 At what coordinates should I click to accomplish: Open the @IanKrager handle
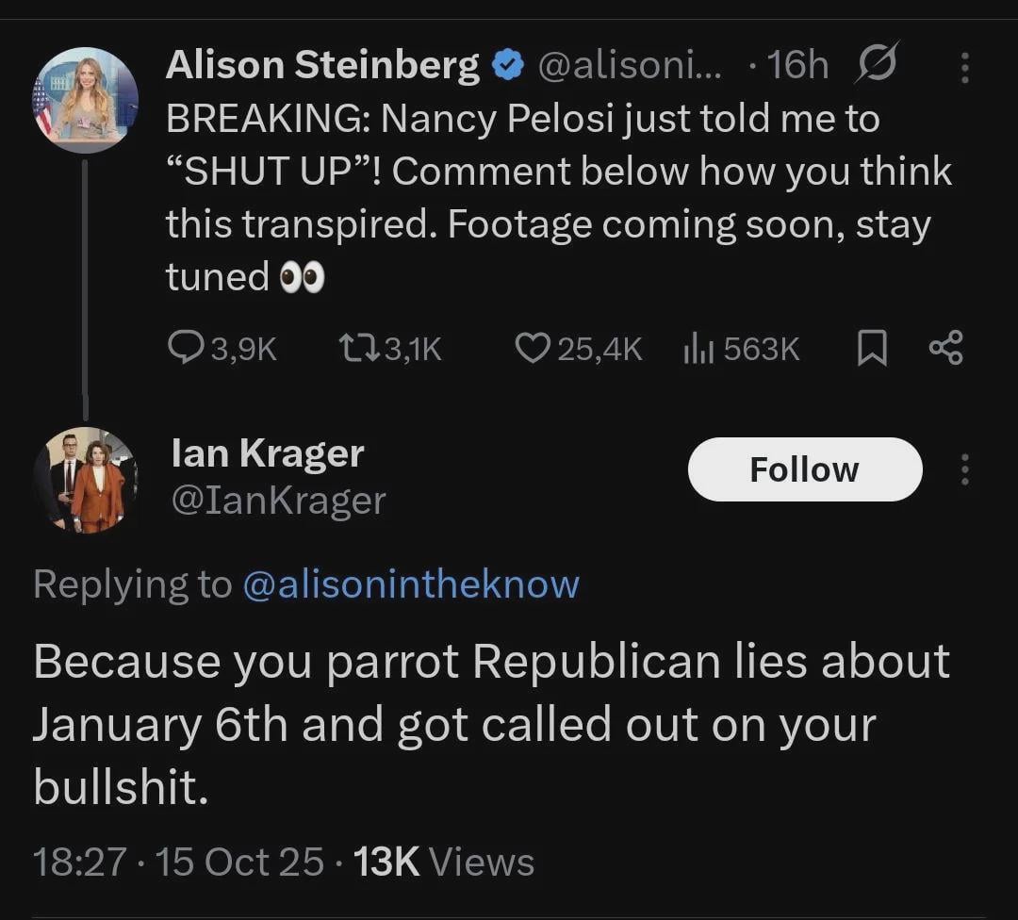click(x=278, y=501)
